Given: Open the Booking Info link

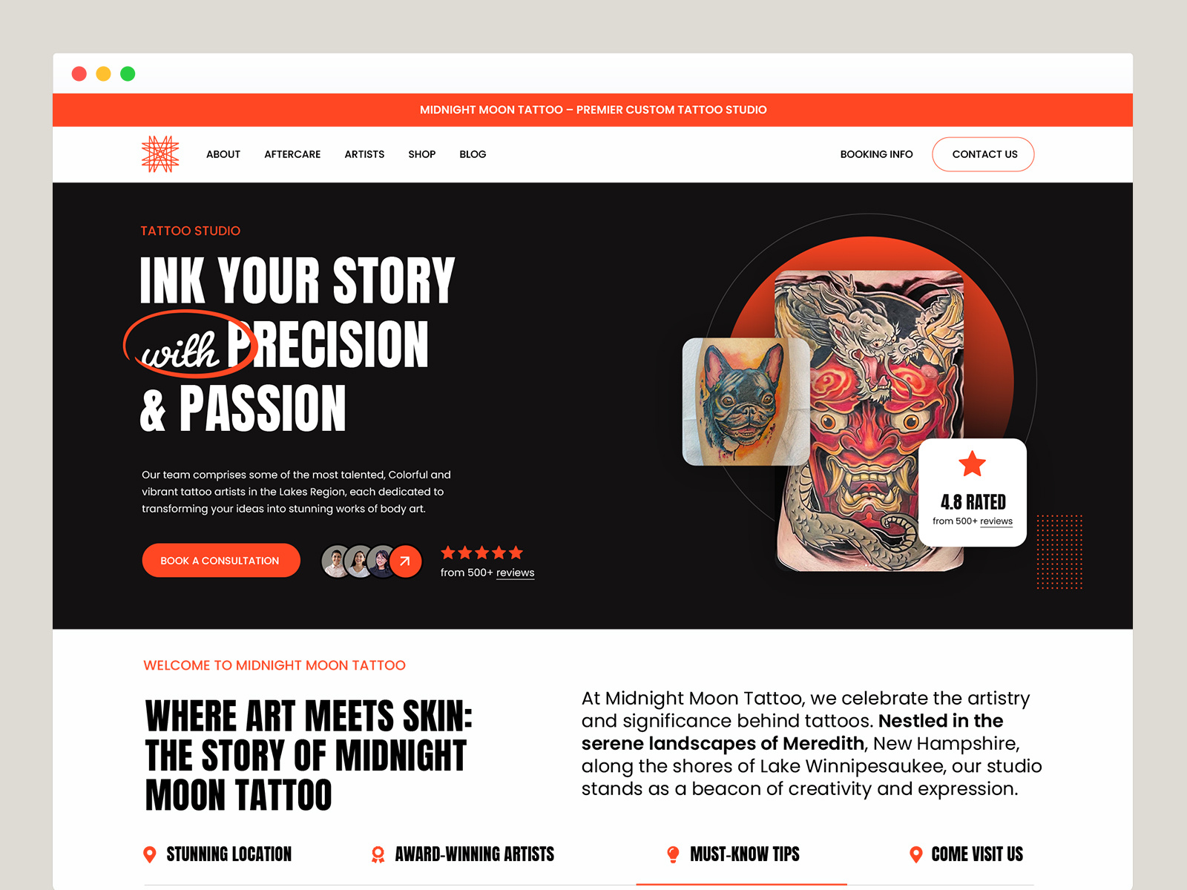Looking at the screenshot, I should 876,154.
